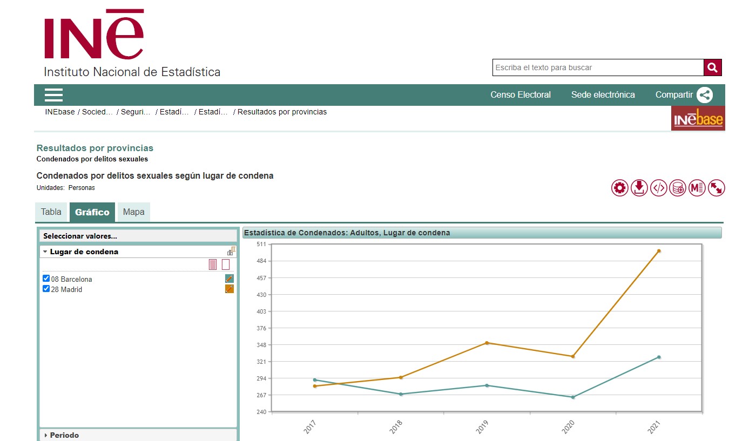
Task: Click the Resultados por provincias heading
Action: click(x=95, y=148)
